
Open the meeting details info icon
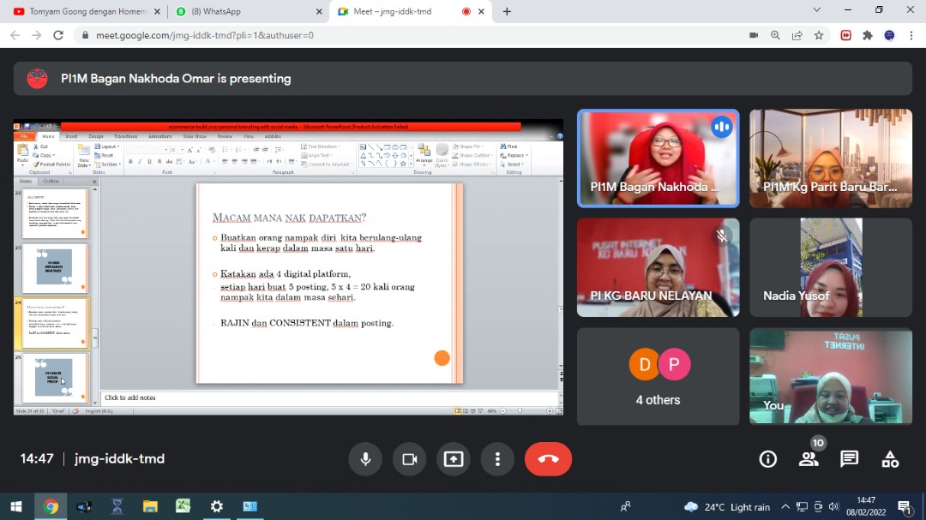[768, 459]
